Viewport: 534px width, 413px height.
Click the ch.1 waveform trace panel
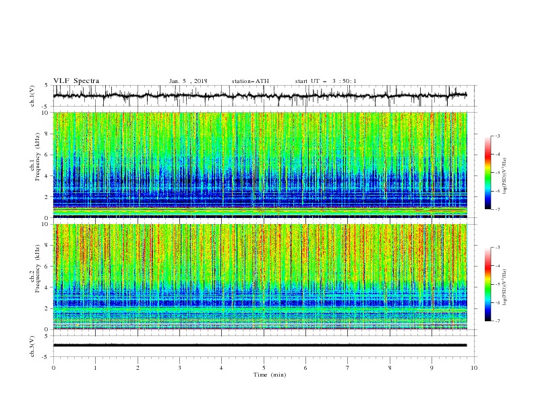265,96
